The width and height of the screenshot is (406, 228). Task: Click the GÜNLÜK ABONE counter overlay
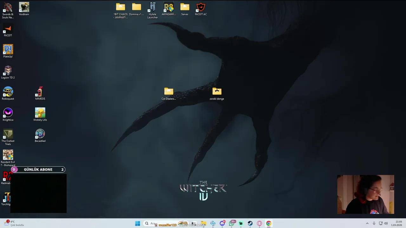click(38, 169)
